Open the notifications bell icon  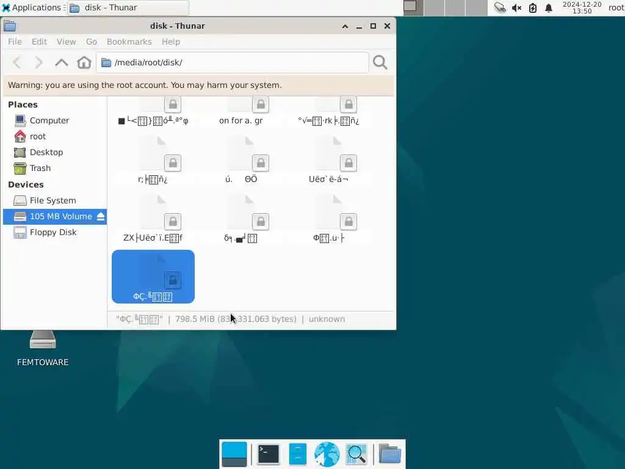pyautogui.click(x=549, y=7)
